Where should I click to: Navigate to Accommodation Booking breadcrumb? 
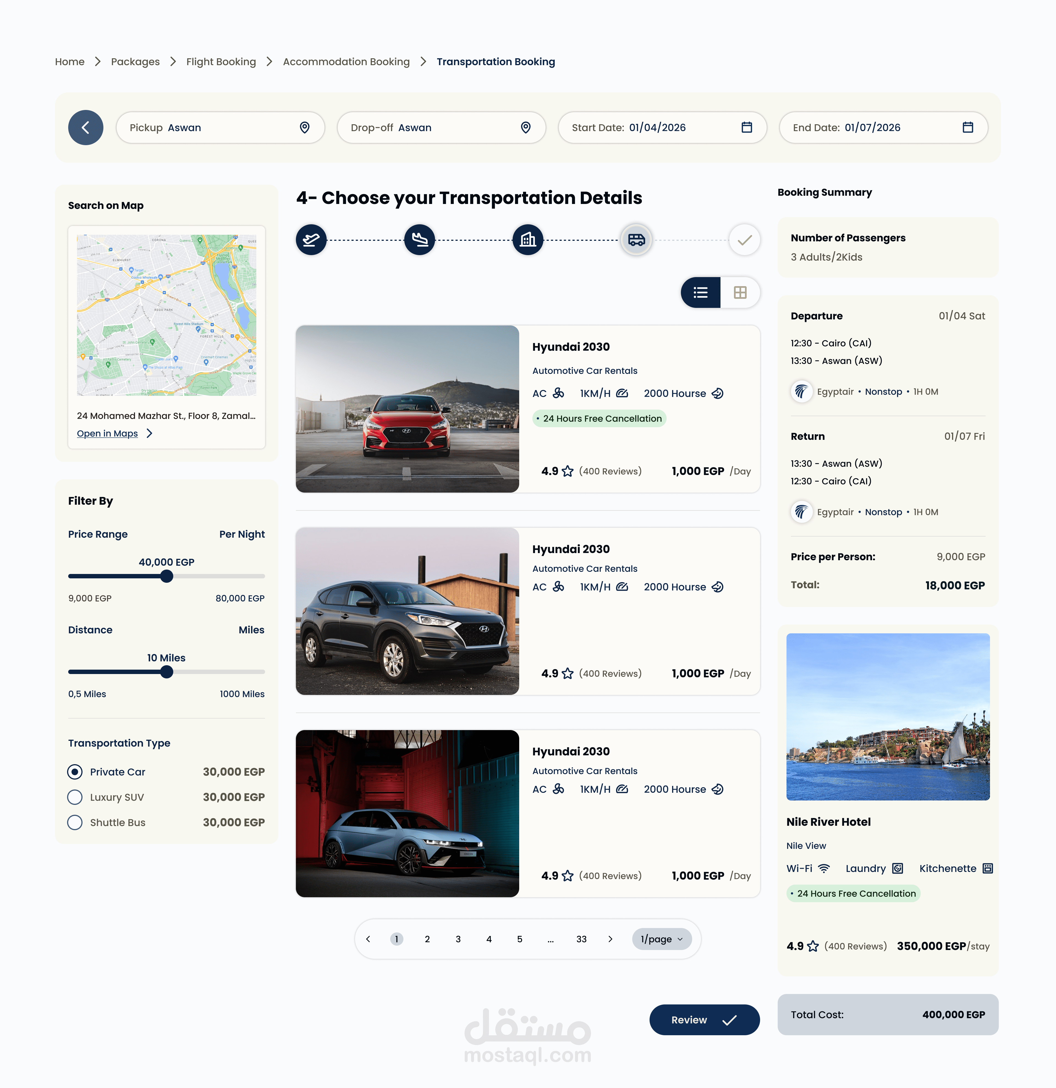(x=346, y=62)
